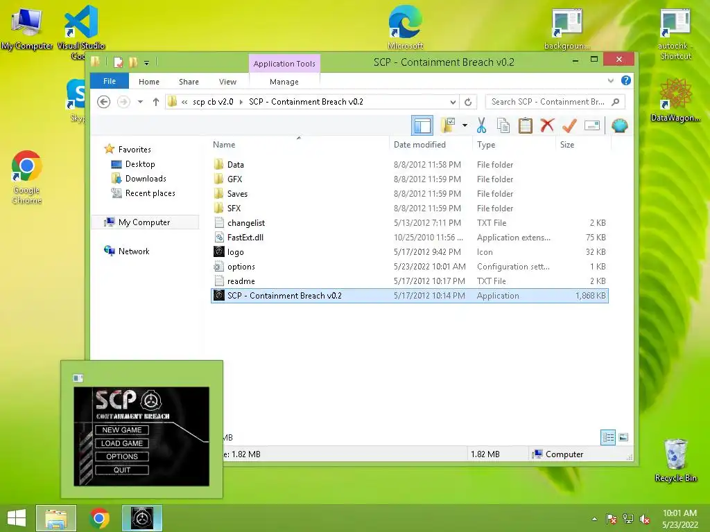Image resolution: width=710 pixels, height=532 pixels.
Task: Open Downloads in the navigation pane
Action: point(146,178)
